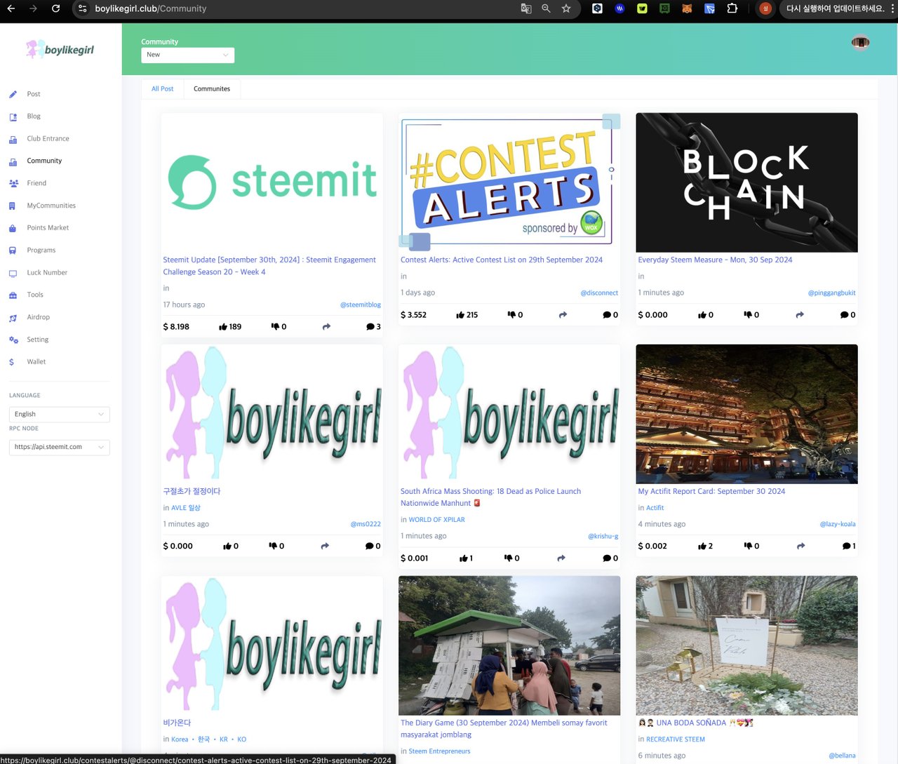Share the Contest Alerts post

coord(563,315)
